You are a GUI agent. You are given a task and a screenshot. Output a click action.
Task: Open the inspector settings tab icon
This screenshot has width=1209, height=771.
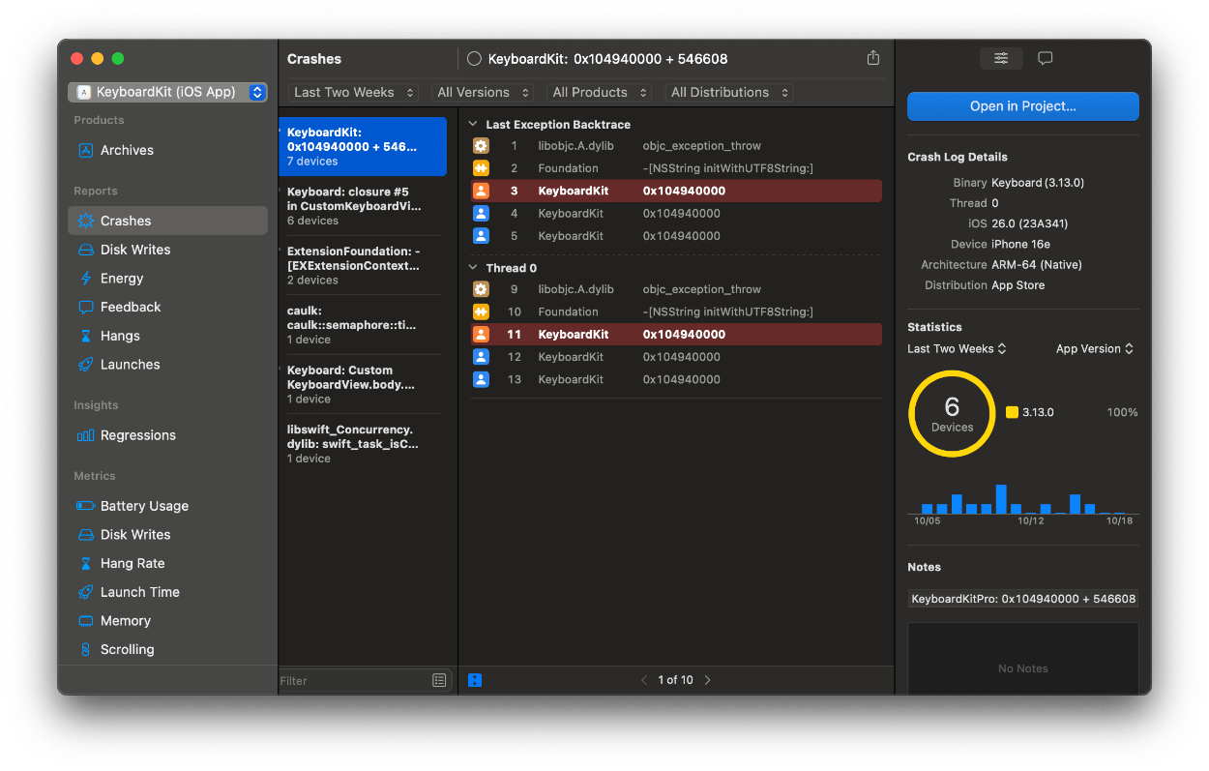[x=1001, y=58]
